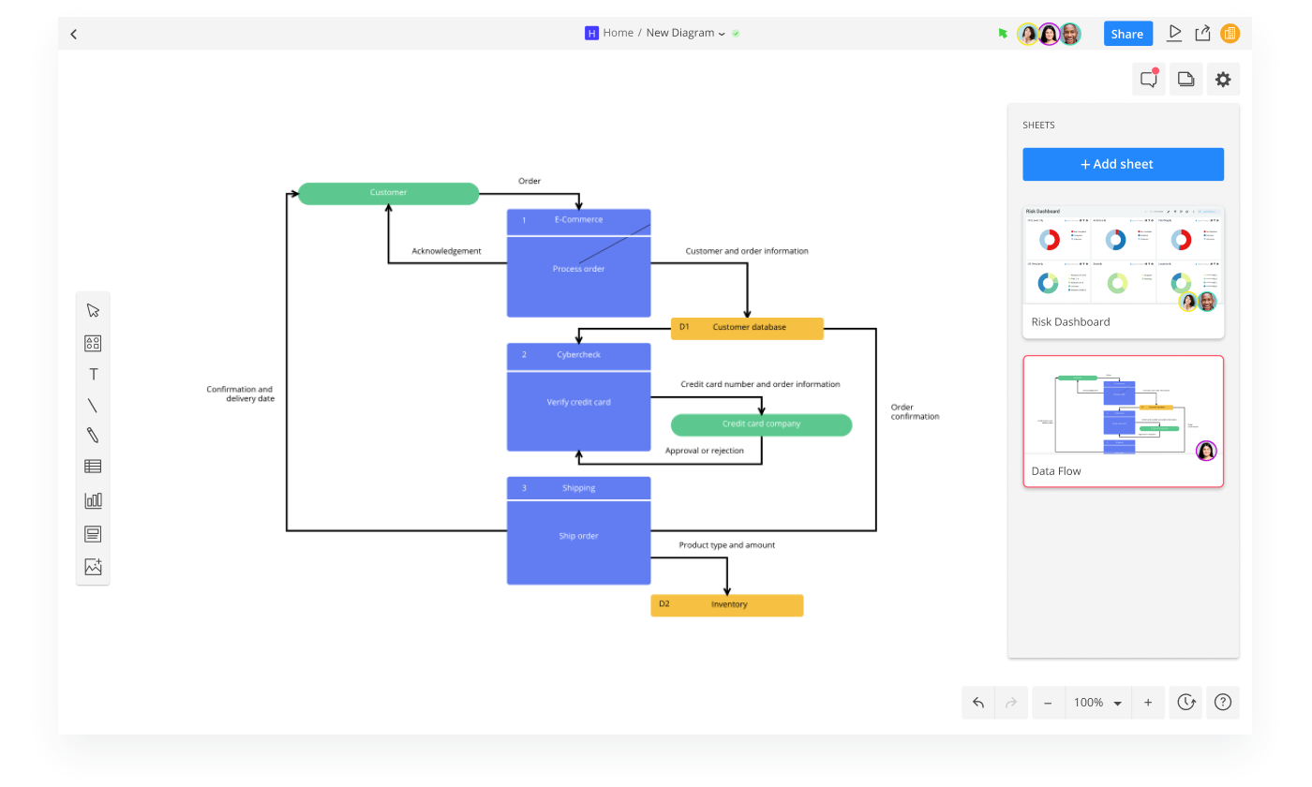This screenshot has width=1312, height=787.
Task: Open the comments panel with notification
Action: click(x=1148, y=79)
